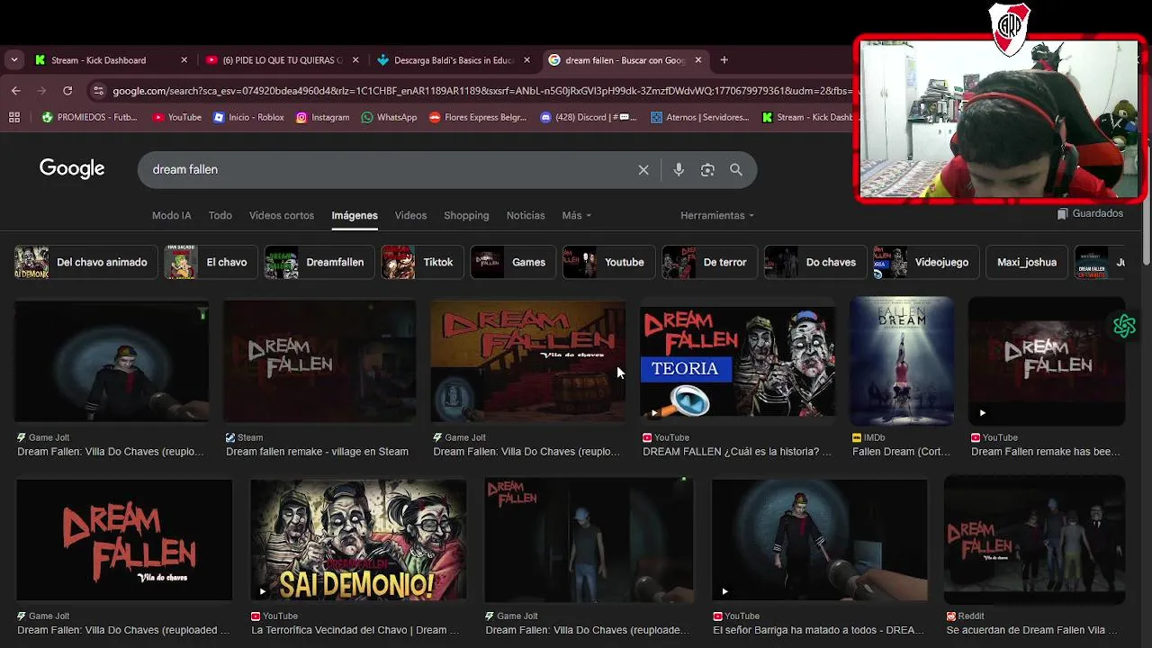The image size is (1152, 648).
Task: Click the browser address bar URL
Action: 481,90
